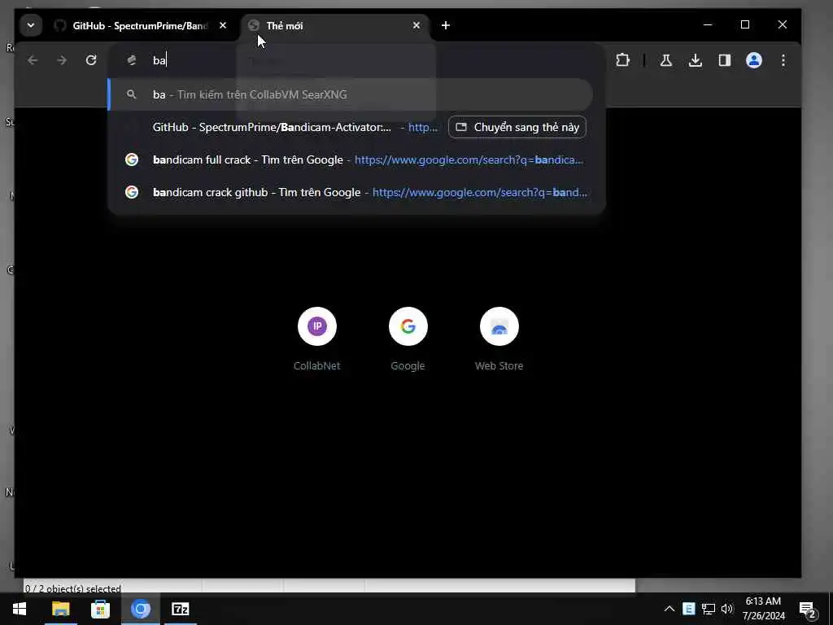Open the Extensions puzzle icon
Viewport: 833px width, 625px height.
(x=622, y=60)
